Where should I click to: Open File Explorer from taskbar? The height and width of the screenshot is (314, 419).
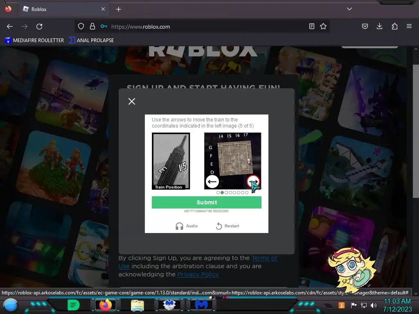[x=137, y=305]
